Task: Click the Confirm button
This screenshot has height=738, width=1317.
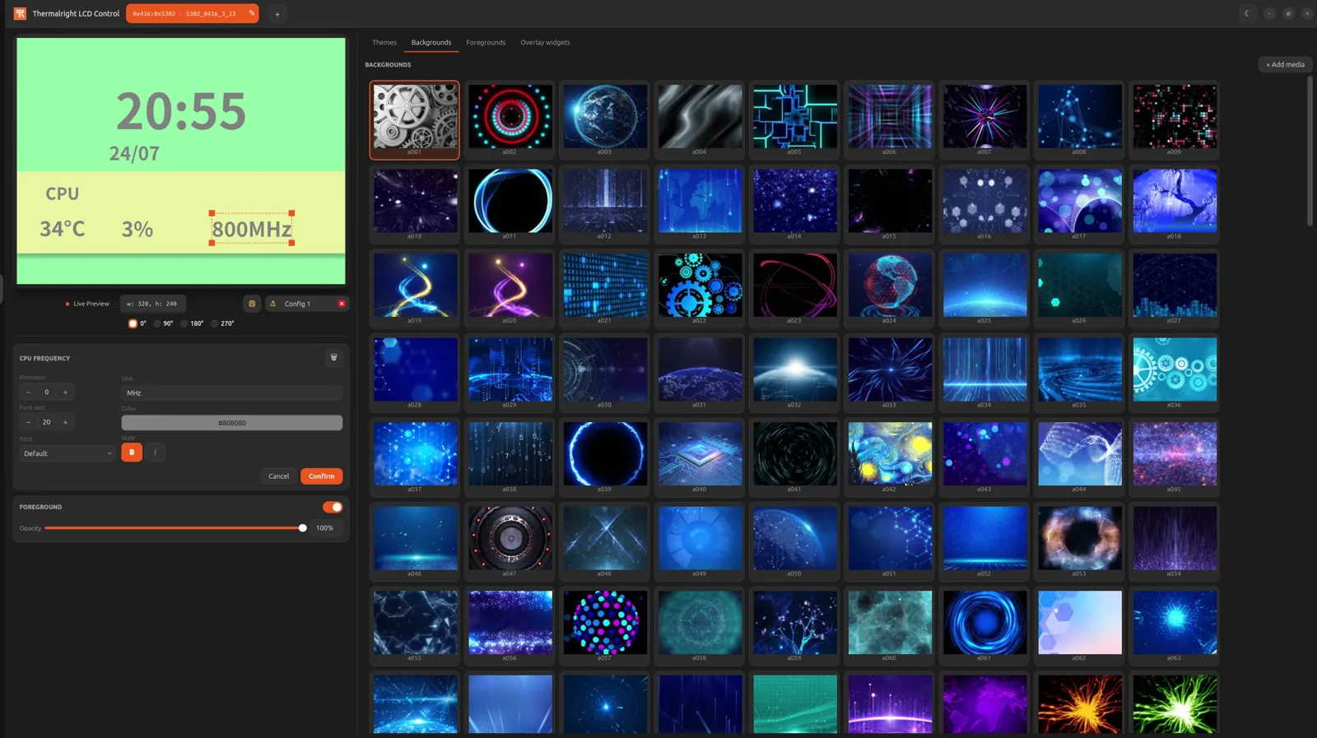Action: pyautogui.click(x=322, y=476)
